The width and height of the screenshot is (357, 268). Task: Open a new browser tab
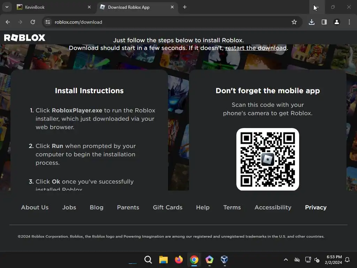185,7
